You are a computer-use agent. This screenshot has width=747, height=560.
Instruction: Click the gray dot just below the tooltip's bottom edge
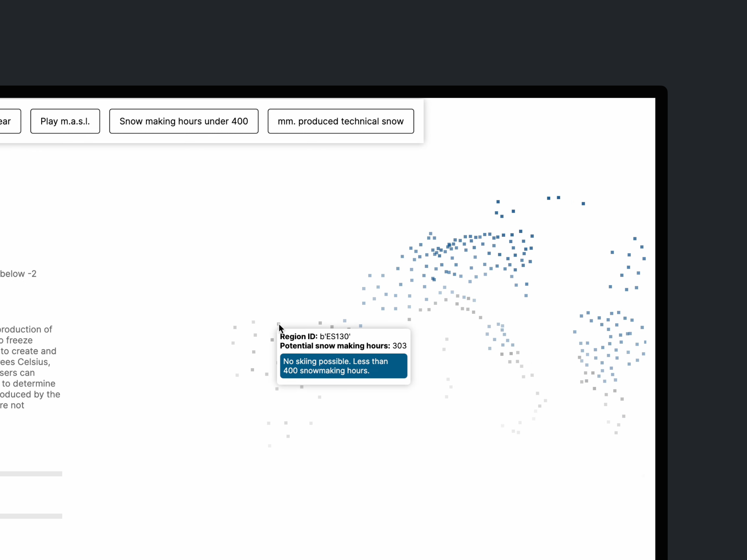302,387
